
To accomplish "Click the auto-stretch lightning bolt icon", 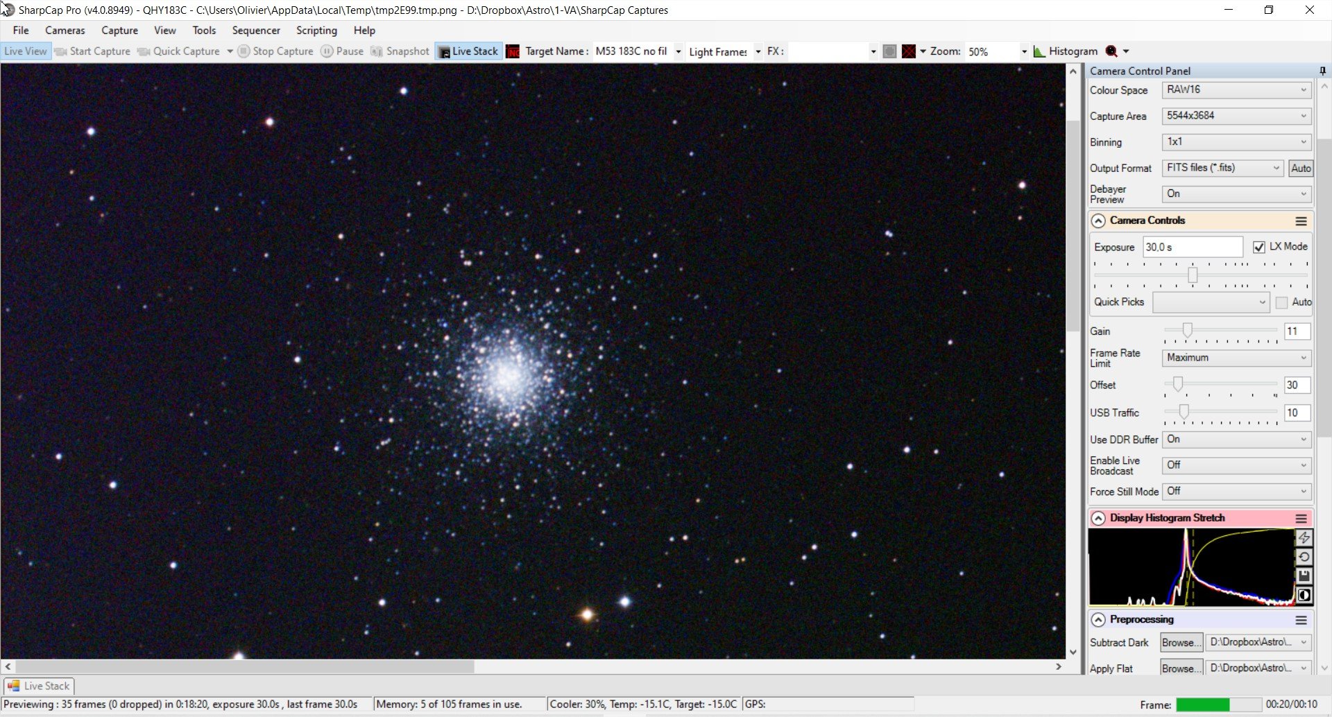I will [1304, 538].
